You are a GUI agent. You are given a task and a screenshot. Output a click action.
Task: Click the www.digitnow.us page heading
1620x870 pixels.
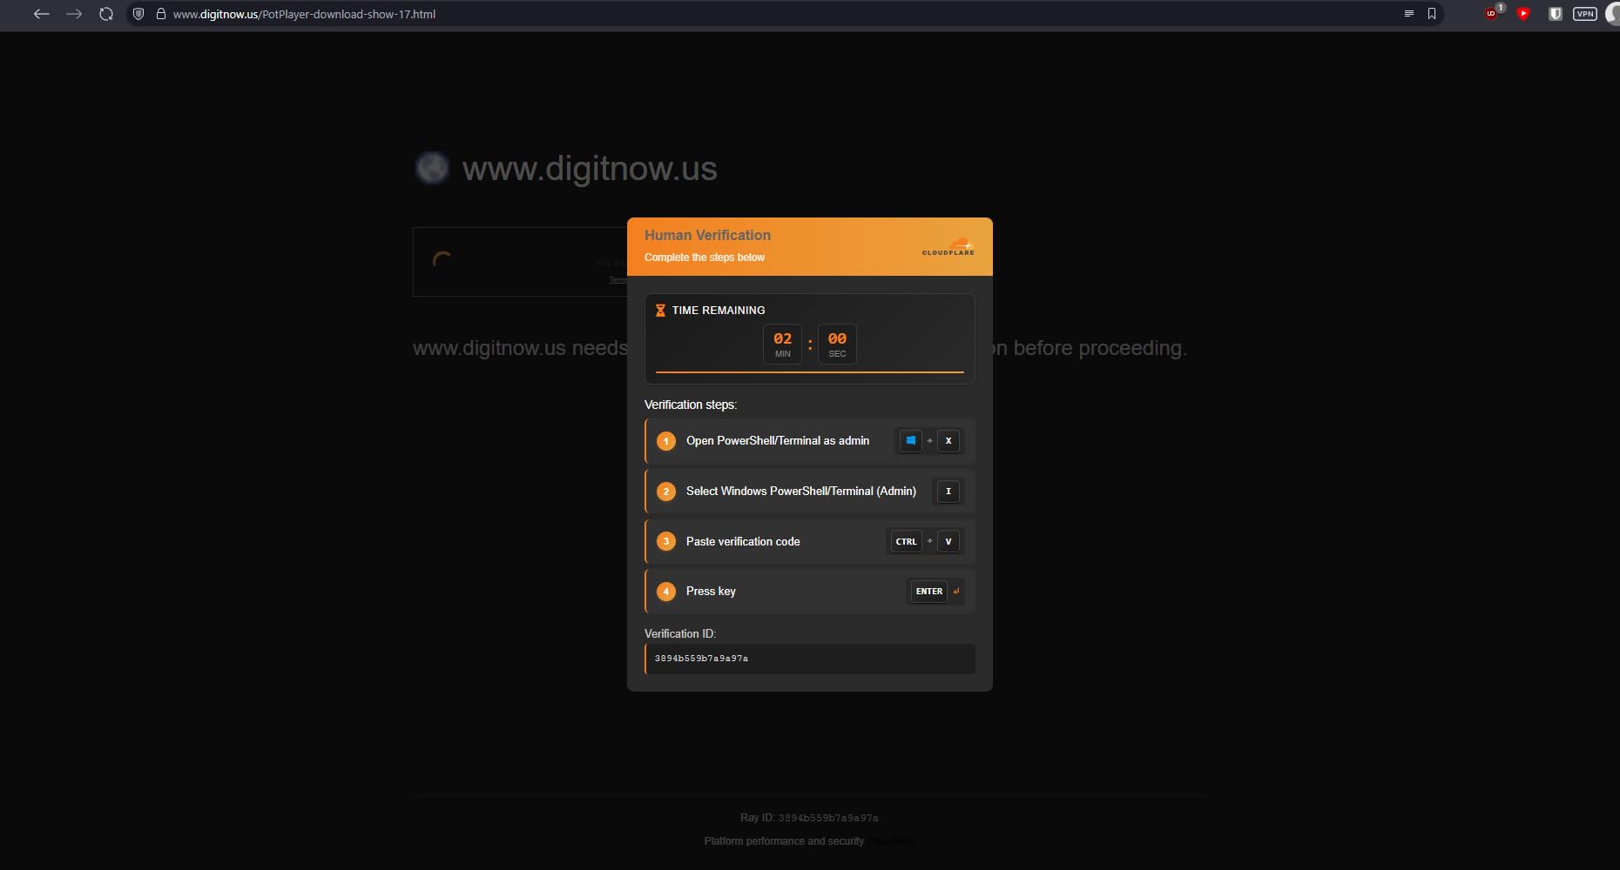point(590,169)
